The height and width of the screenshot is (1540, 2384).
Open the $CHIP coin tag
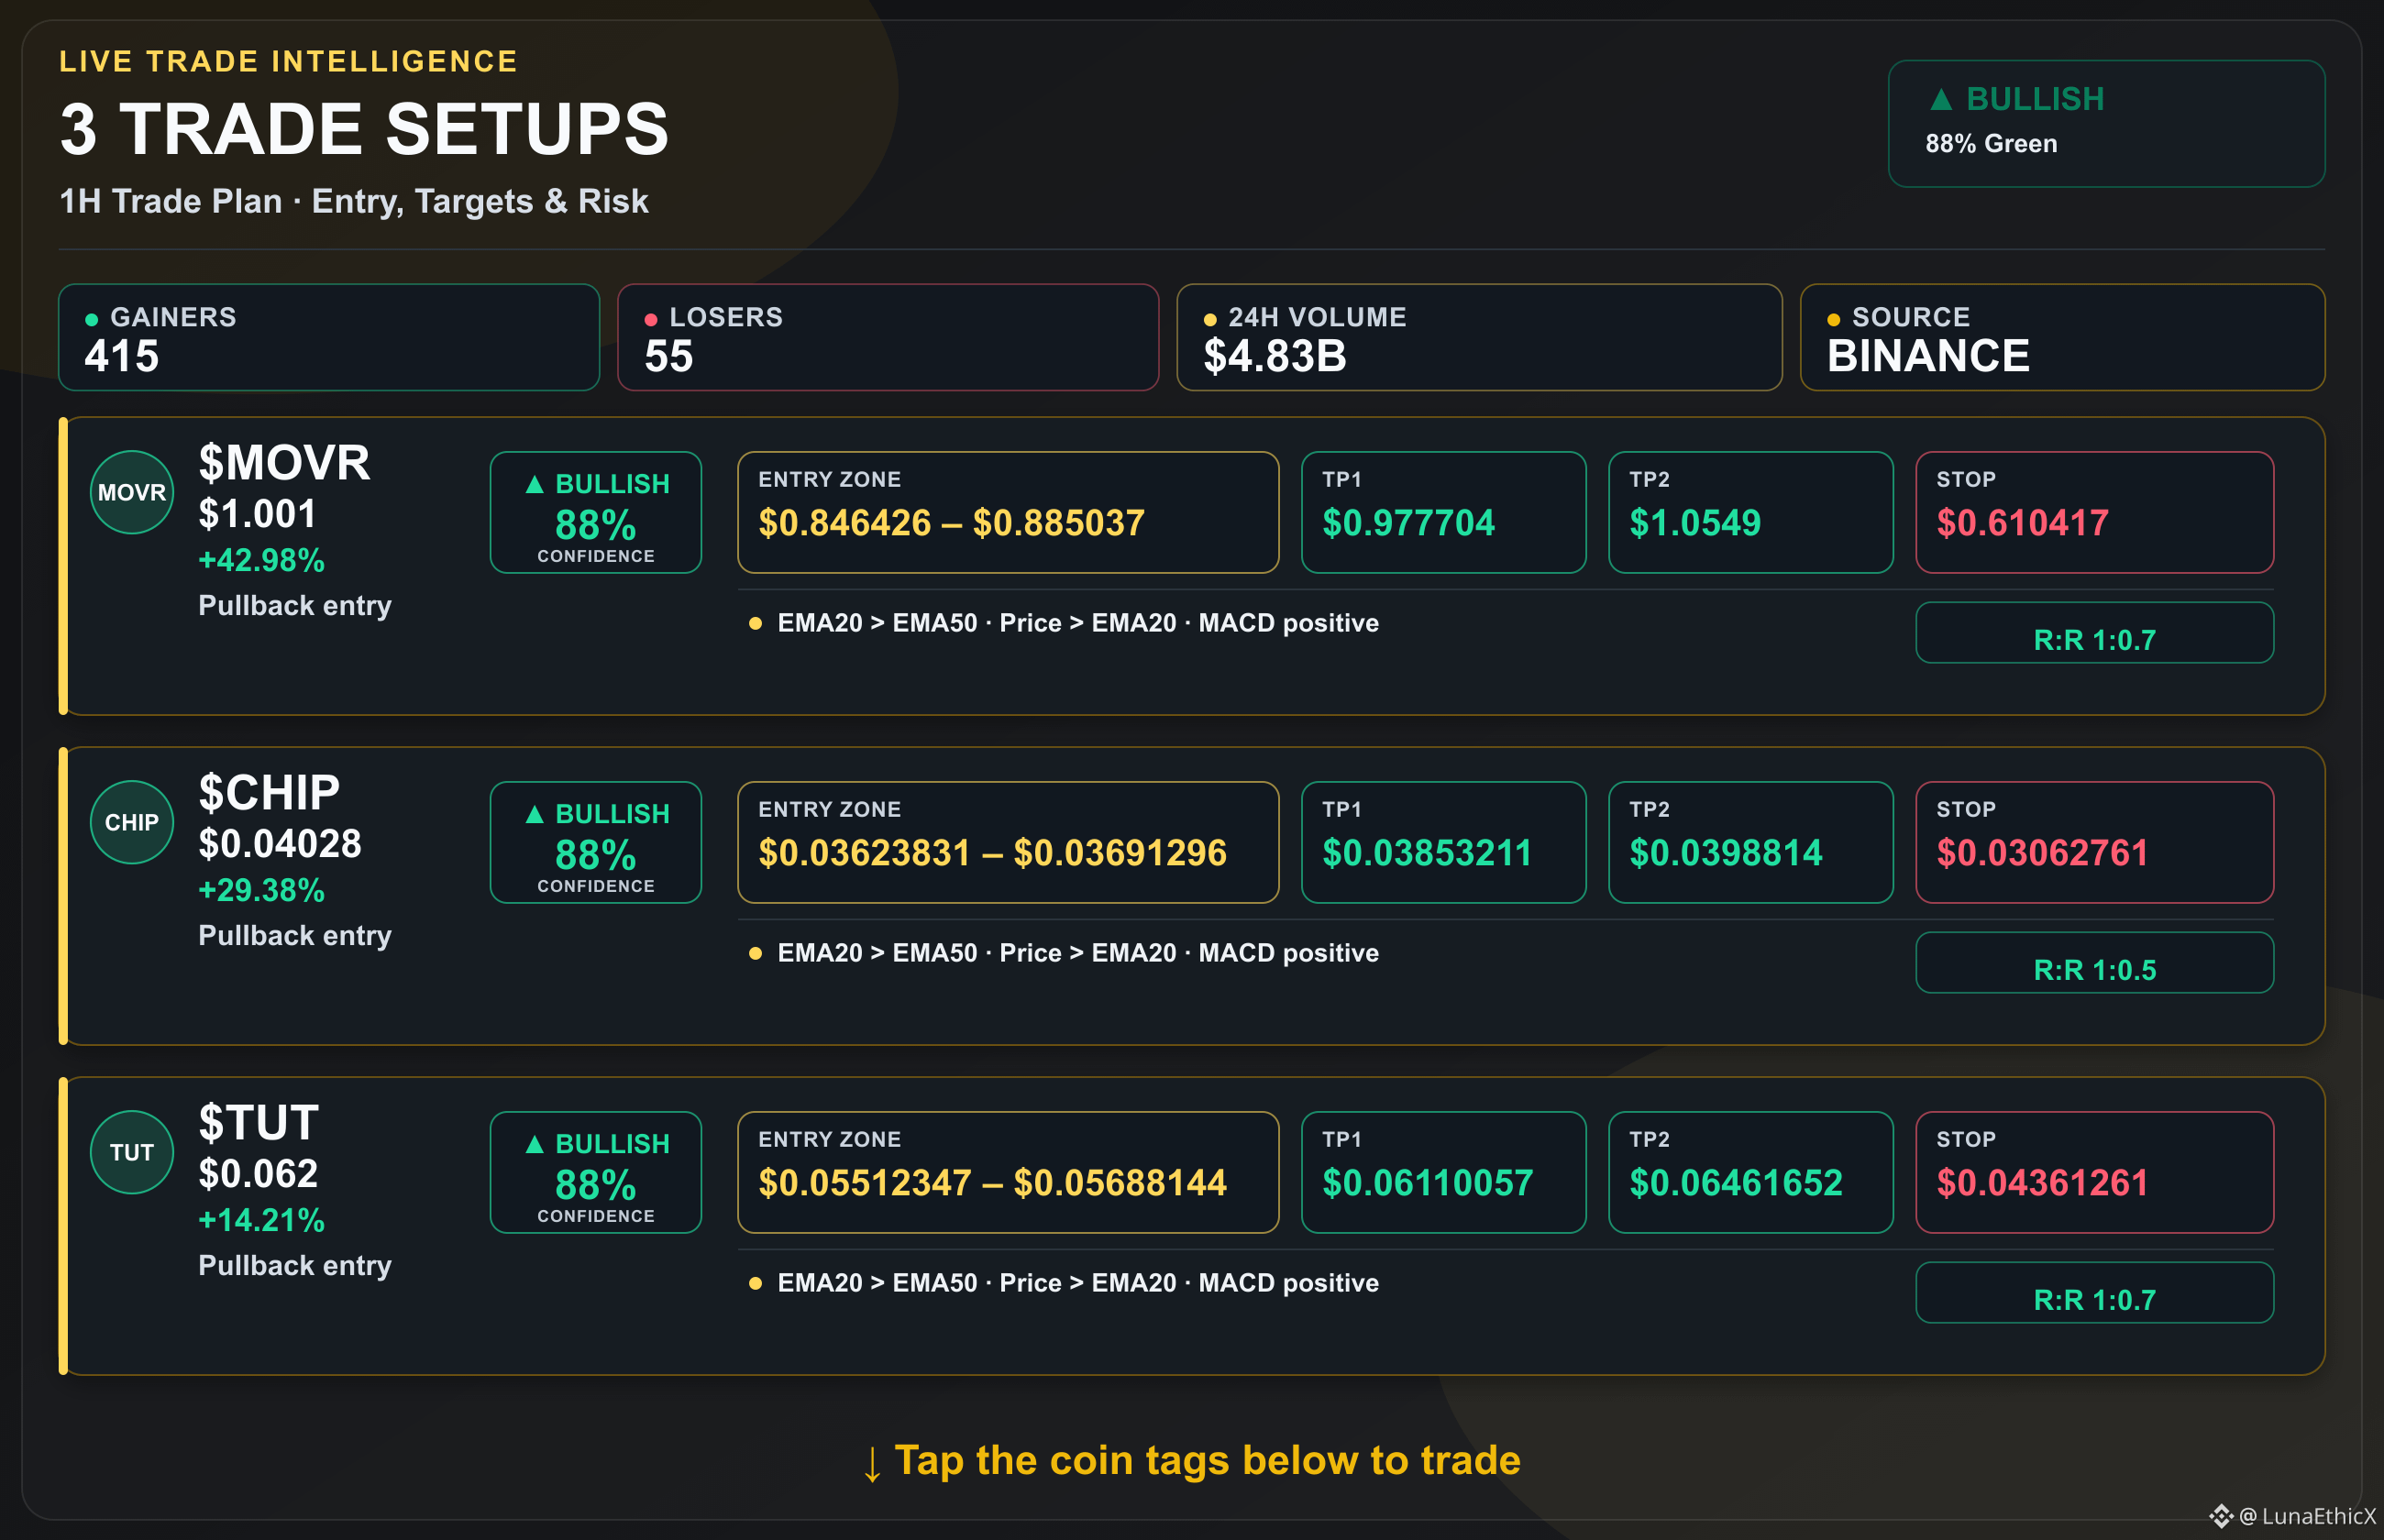(269, 793)
